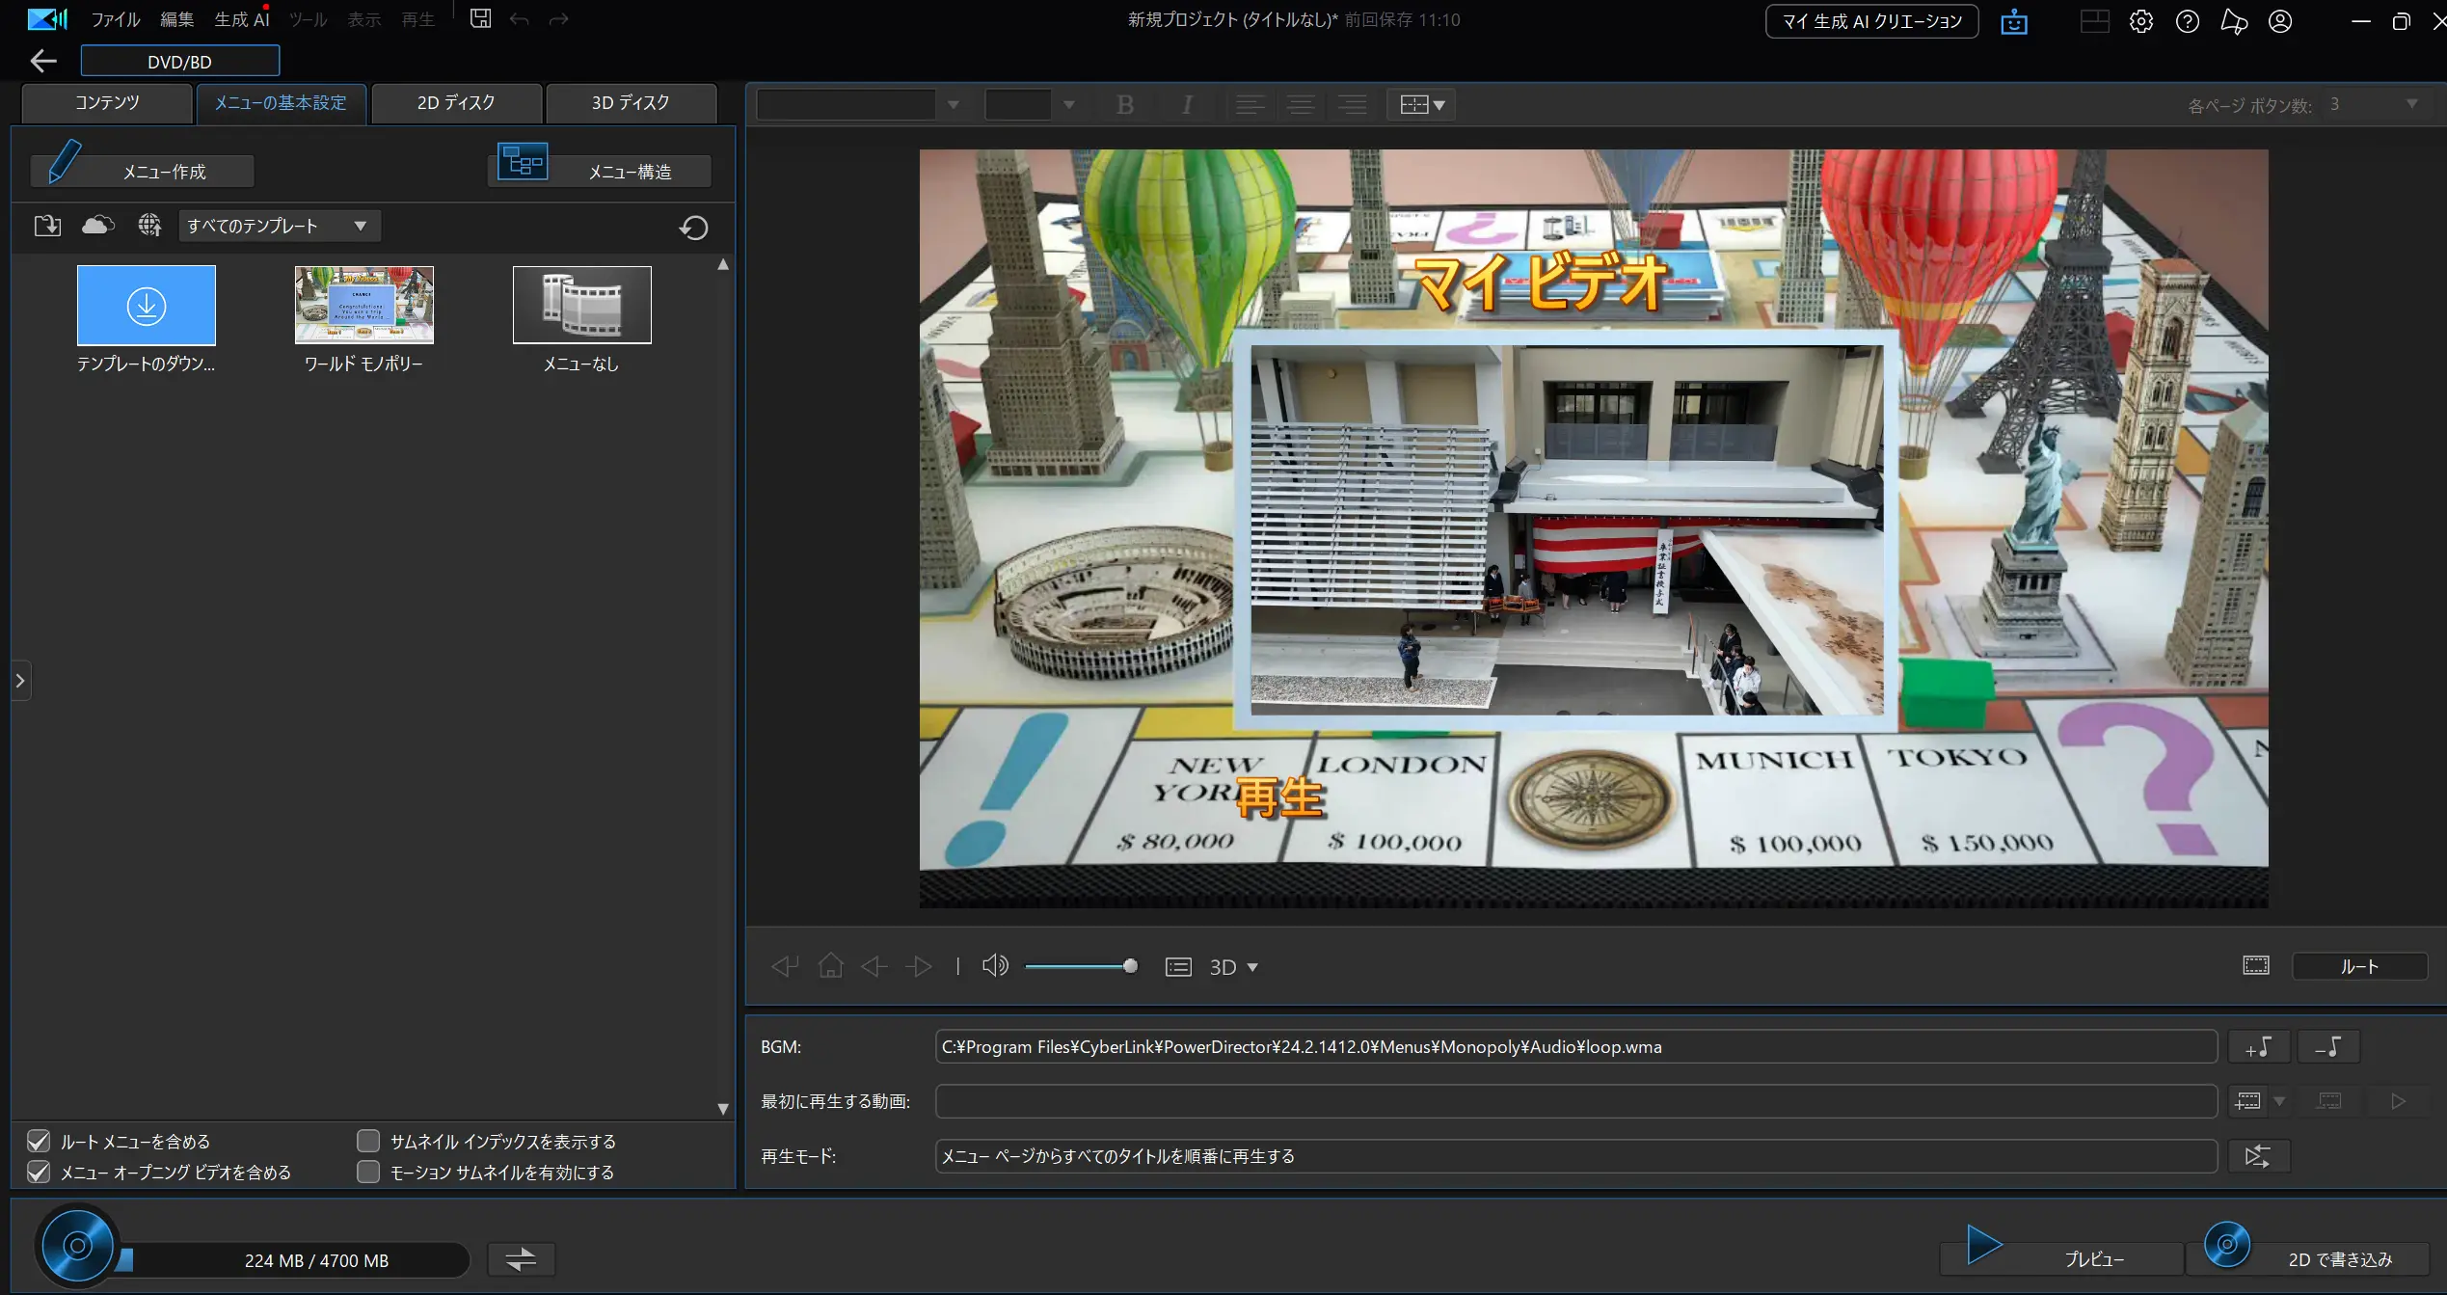The image size is (2447, 1295).
Task: Adjust the preview volume slider
Action: coord(1081,966)
